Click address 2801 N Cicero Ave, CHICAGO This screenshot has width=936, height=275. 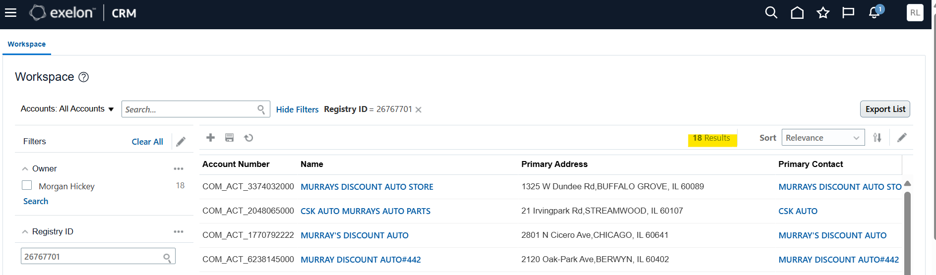coord(595,235)
